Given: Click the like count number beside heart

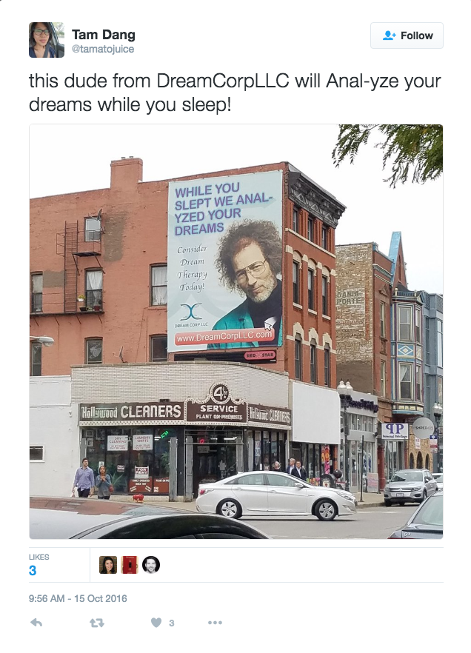Looking at the screenshot, I should pyautogui.click(x=172, y=623).
